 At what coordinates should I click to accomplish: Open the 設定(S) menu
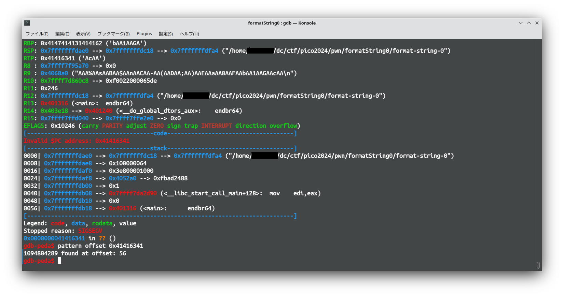(166, 34)
